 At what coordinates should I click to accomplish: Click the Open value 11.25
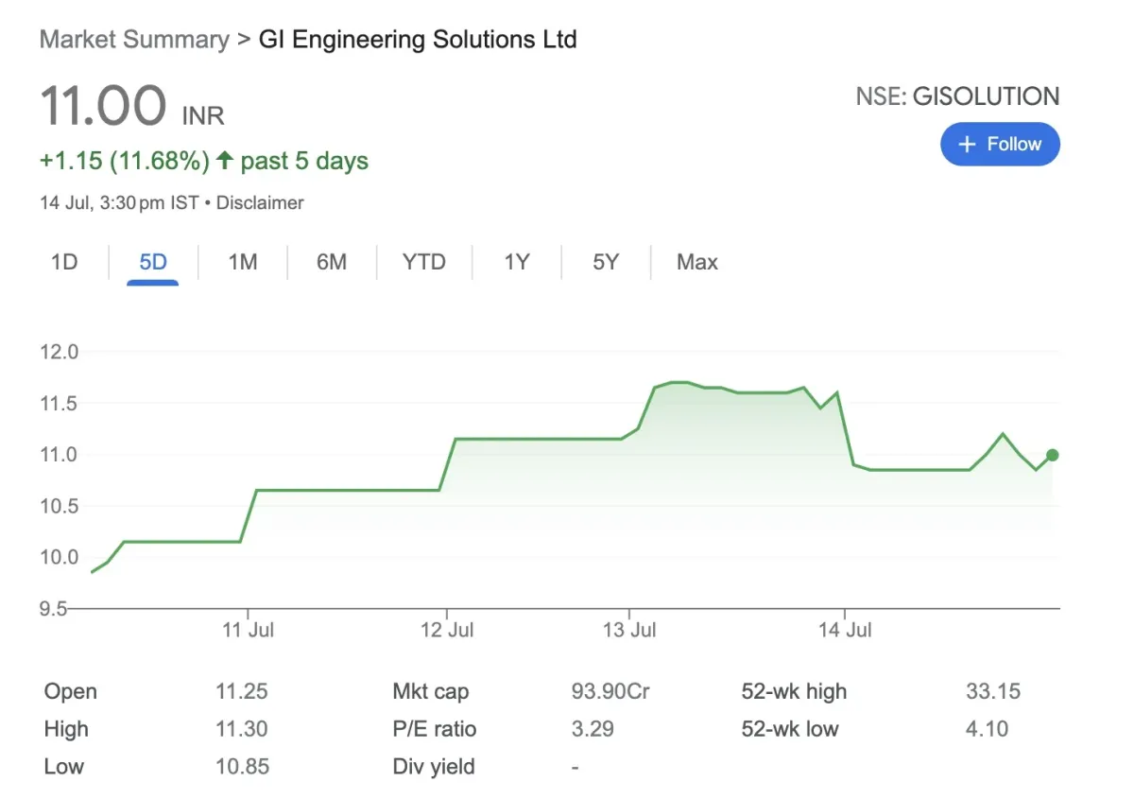[242, 691]
